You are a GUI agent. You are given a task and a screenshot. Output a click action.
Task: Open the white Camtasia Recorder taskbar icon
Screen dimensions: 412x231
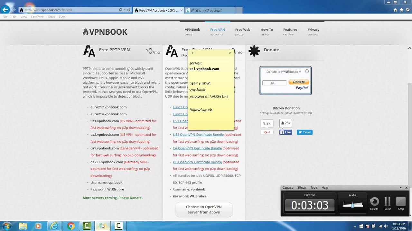click(119, 226)
